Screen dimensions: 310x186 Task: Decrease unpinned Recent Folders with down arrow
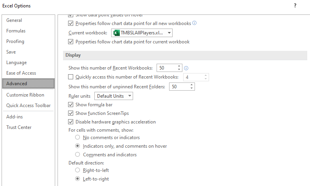click(191, 88)
